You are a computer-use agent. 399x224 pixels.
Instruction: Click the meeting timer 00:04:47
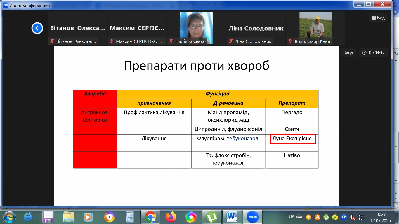coord(377,53)
